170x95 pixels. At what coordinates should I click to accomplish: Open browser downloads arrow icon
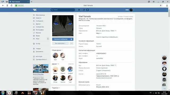(167, 6)
